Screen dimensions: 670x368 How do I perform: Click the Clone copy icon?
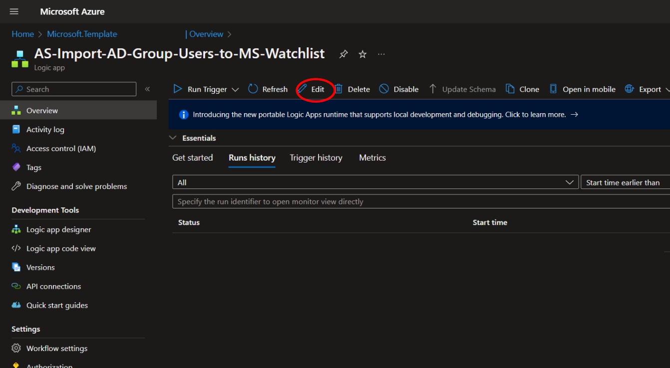click(x=510, y=89)
